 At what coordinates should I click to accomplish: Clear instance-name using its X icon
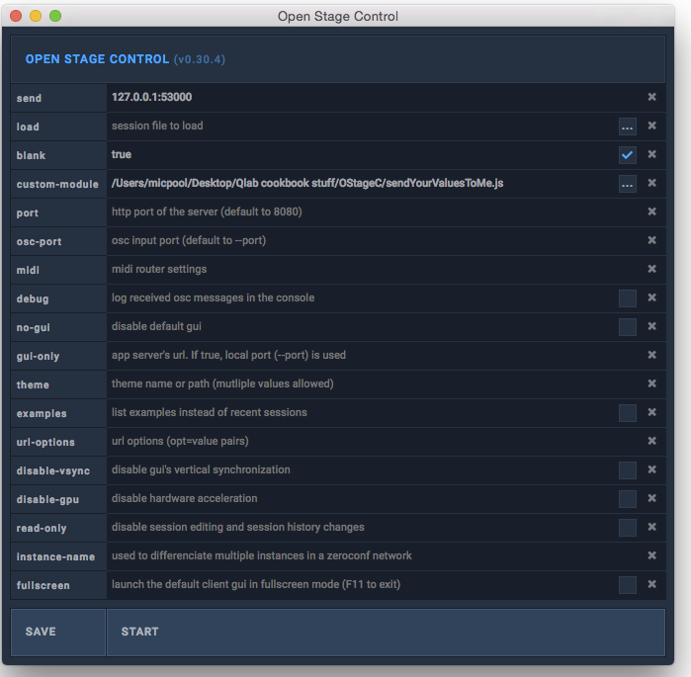point(651,555)
